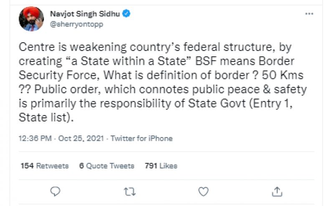View the 154 Retweets list

tap(45, 166)
